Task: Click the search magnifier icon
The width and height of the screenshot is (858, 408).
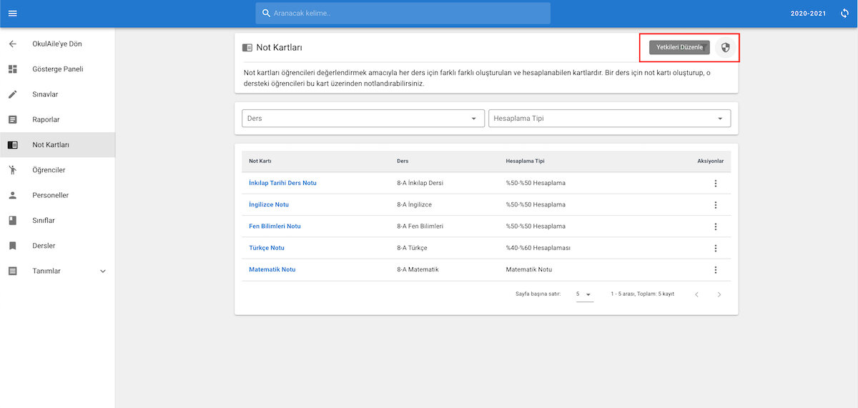Action: [x=266, y=14]
